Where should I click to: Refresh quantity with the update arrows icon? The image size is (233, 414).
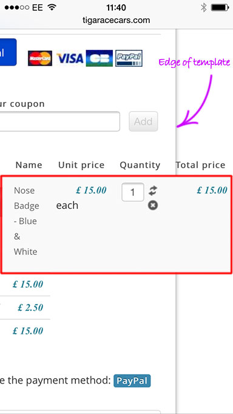point(153,191)
